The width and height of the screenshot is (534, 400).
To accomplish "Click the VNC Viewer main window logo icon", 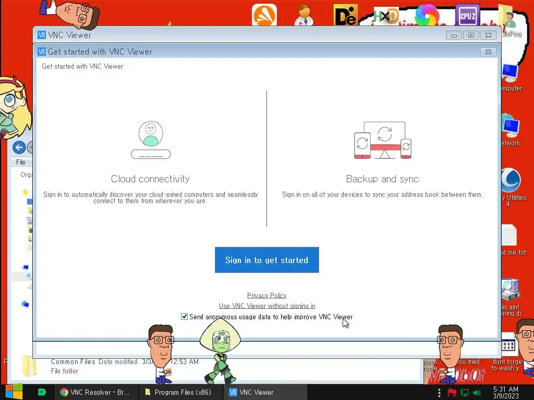I will pos(42,35).
